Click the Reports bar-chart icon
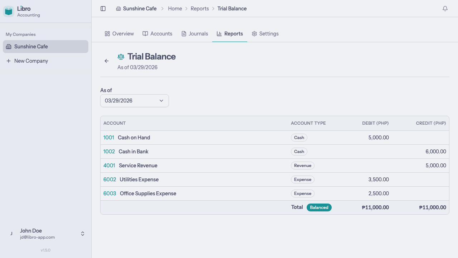This screenshot has height=258, width=458. [219, 33]
